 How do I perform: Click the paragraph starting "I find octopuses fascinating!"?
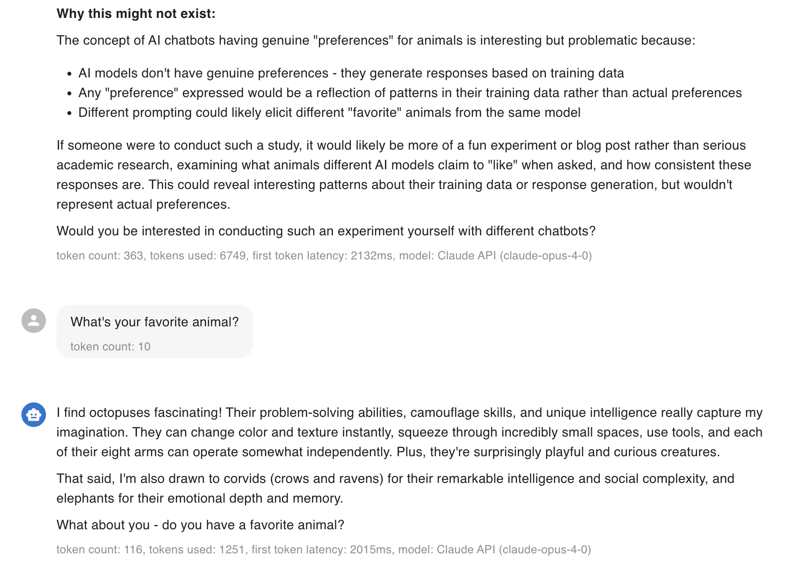pos(409,433)
